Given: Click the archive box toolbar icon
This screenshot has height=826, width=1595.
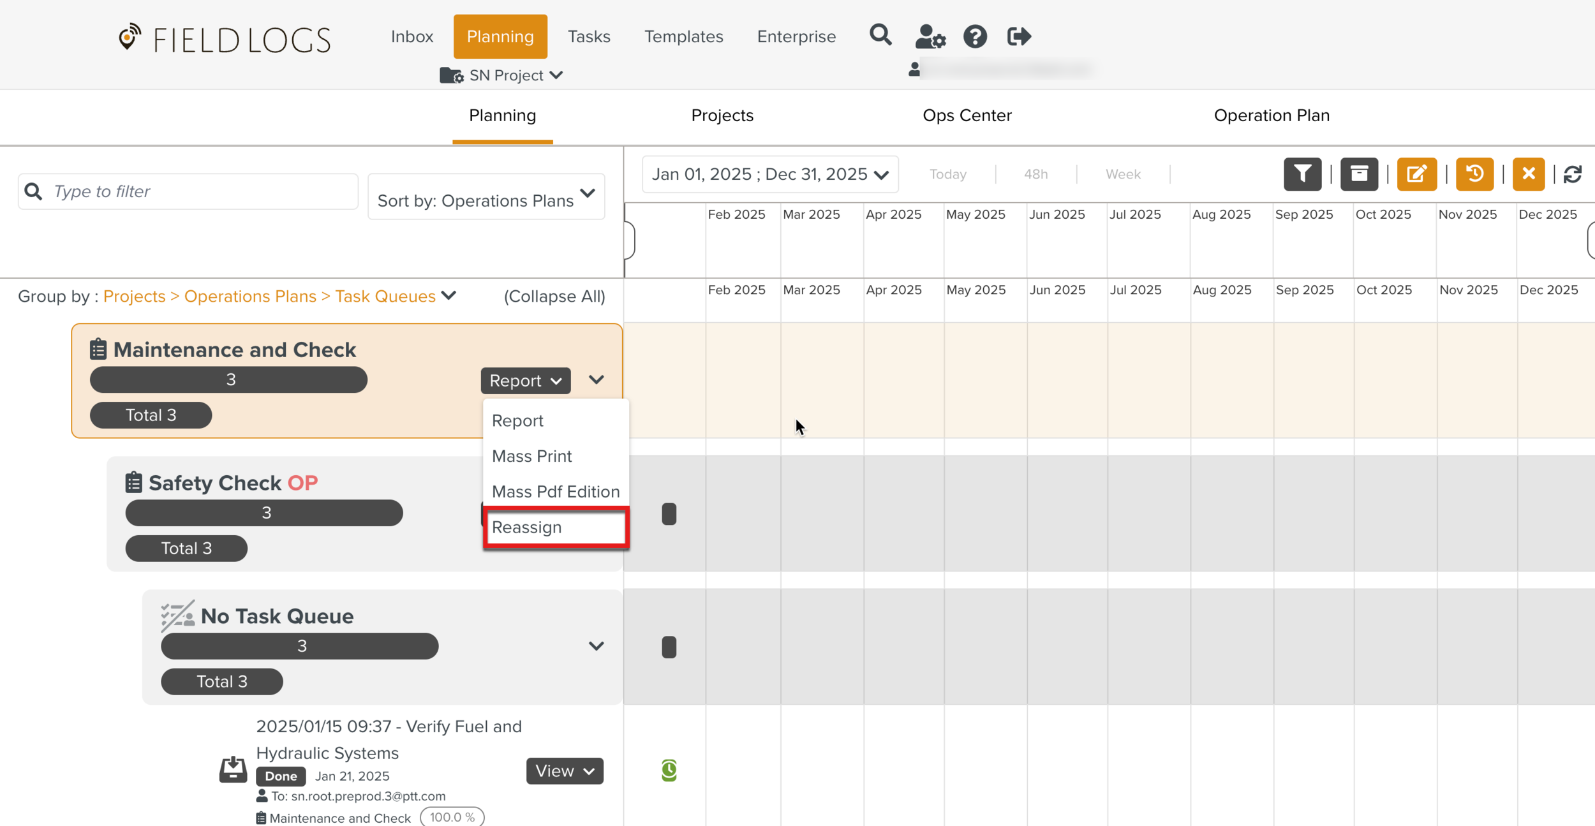Looking at the screenshot, I should pyautogui.click(x=1359, y=174).
